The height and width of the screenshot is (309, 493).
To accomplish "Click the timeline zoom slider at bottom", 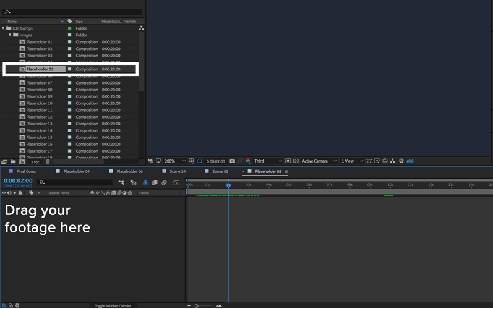I will coord(197,306).
